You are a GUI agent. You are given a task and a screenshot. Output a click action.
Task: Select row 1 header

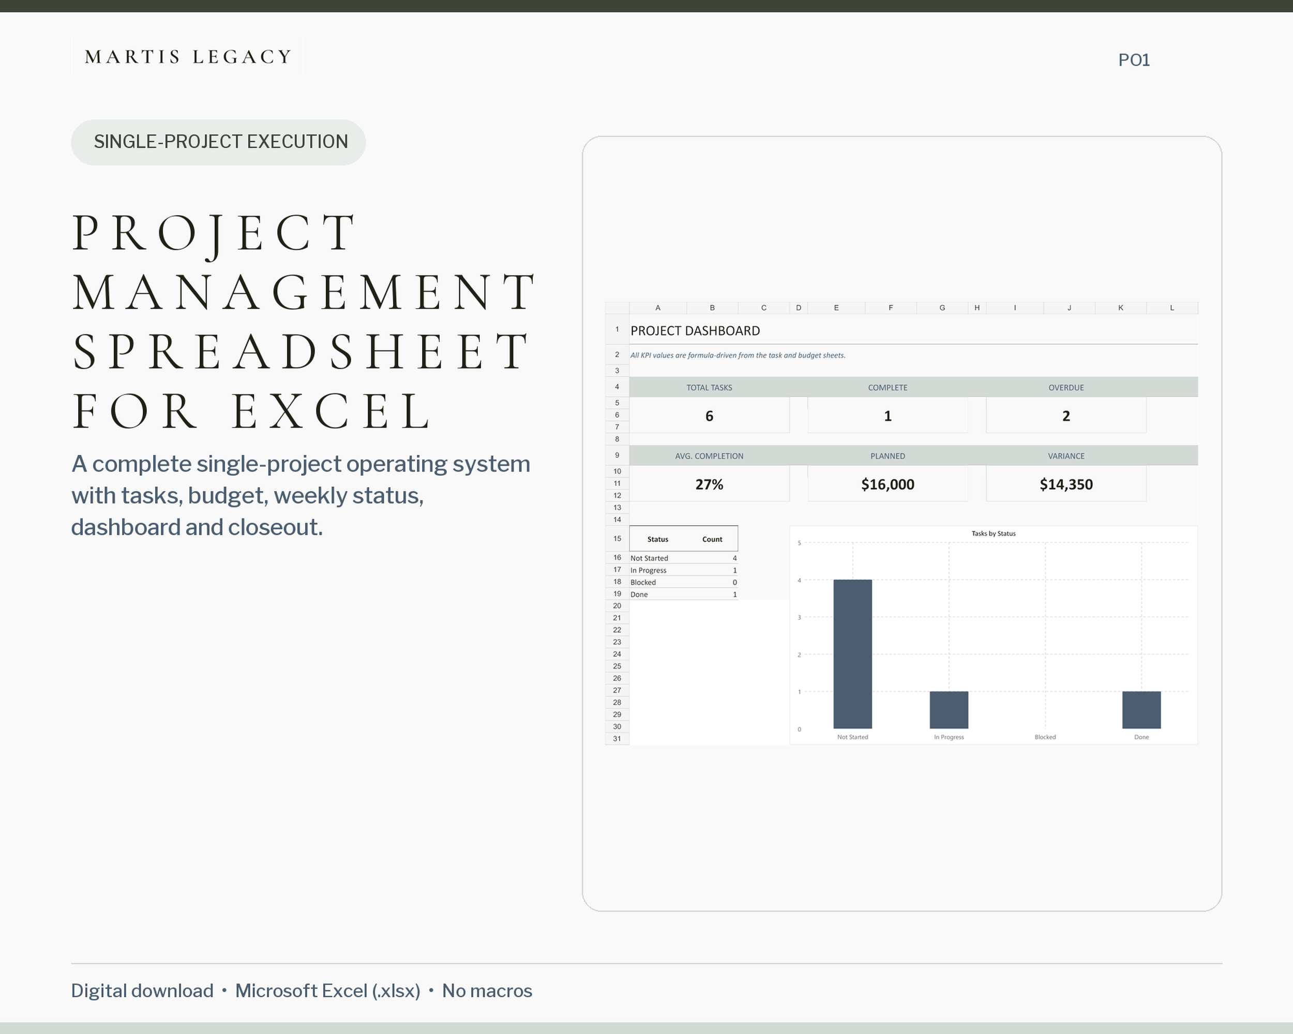[617, 330]
